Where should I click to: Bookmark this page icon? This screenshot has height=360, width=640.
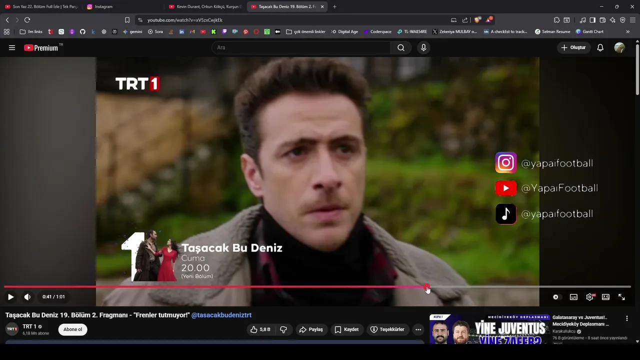click(x=127, y=20)
